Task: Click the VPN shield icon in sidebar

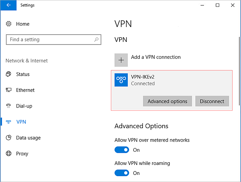Action: click(8, 122)
